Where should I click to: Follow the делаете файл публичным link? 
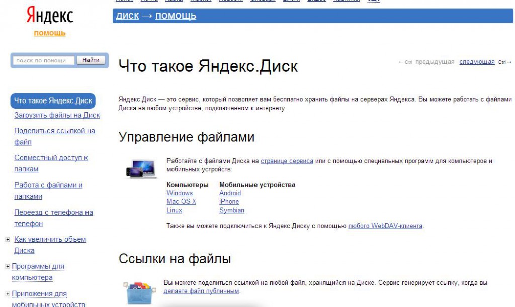click(201, 291)
